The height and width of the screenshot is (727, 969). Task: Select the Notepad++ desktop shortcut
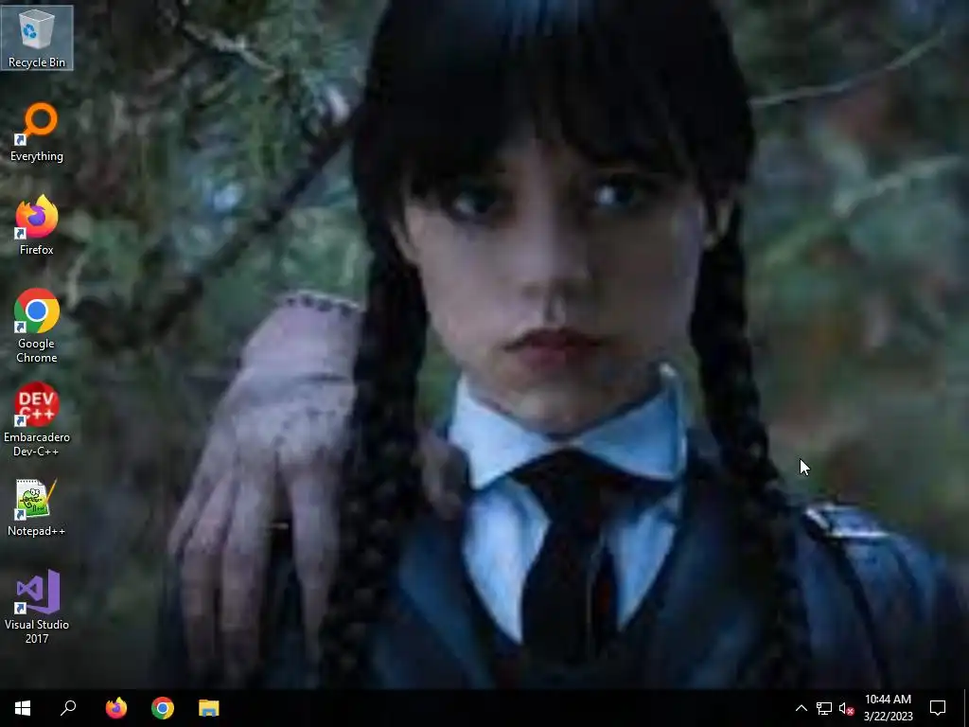click(37, 507)
